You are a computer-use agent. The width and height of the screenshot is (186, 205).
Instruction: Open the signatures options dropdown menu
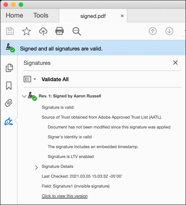click(30, 79)
